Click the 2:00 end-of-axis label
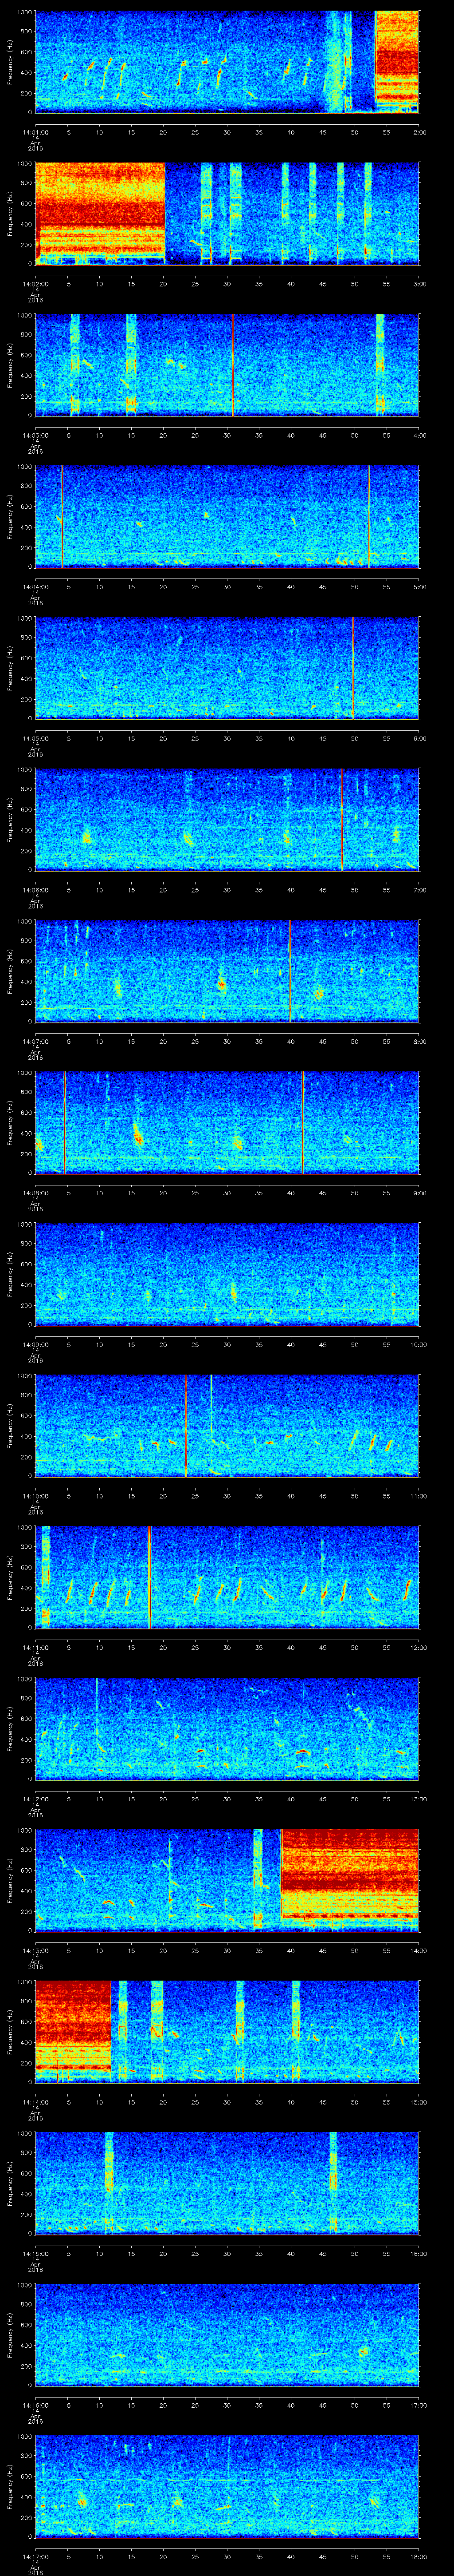This screenshot has height=2576, width=454. [419, 131]
